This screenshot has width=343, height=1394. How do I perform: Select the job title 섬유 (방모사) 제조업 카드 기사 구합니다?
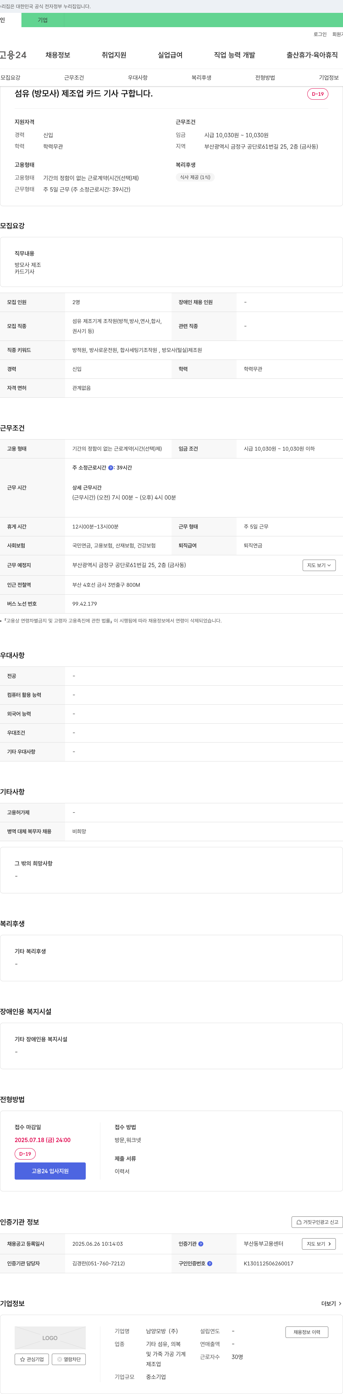(83, 94)
